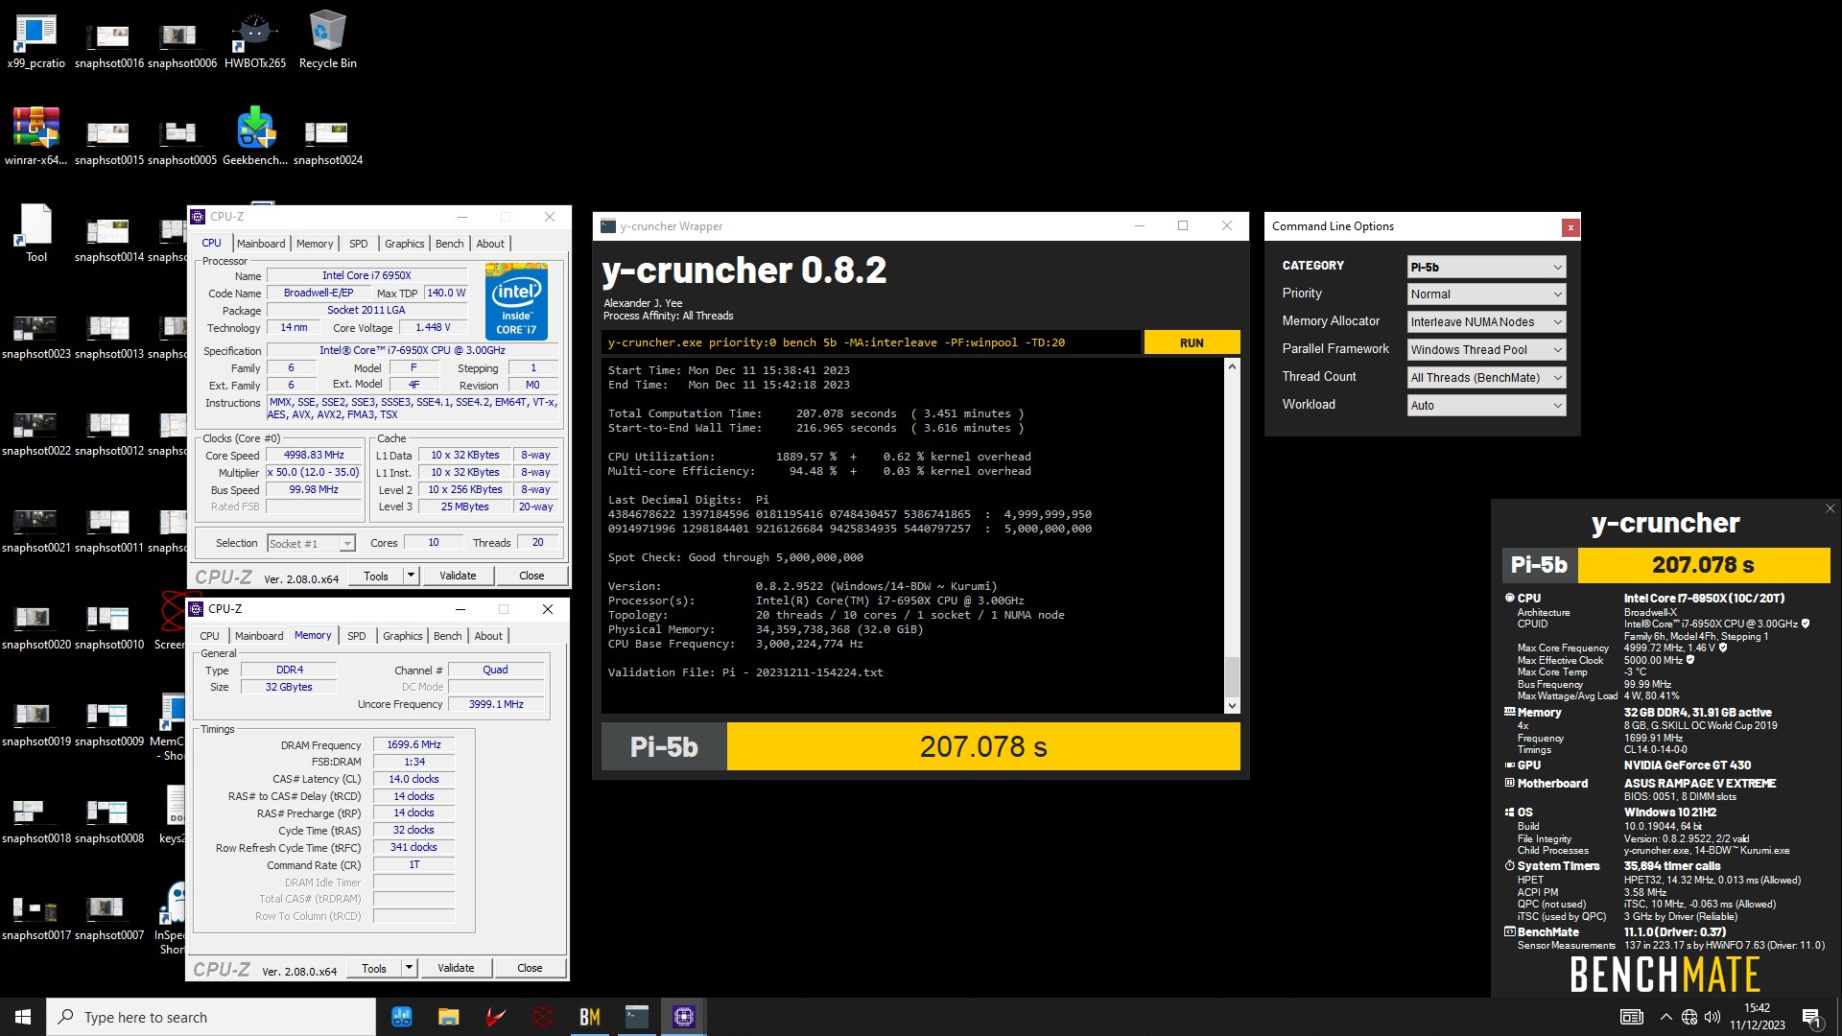Switch to y-cruncher console taskbar icon

[x=637, y=1017]
